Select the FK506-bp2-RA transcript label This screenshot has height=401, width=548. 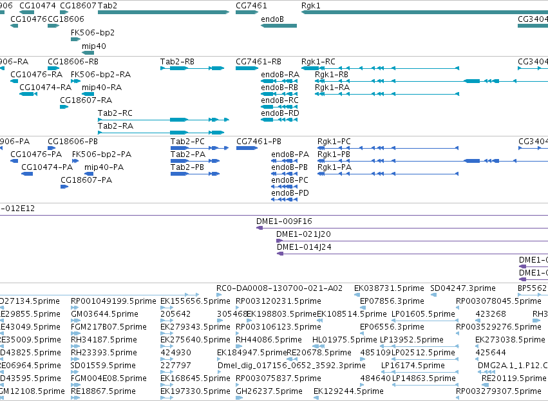pos(100,75)
